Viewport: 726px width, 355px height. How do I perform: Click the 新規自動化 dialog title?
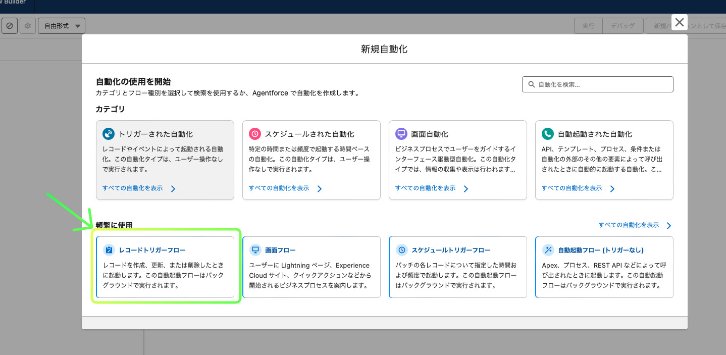(384, 49)
